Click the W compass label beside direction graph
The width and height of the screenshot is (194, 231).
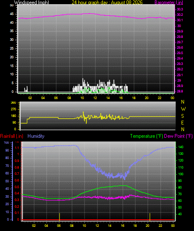[183, 109]
